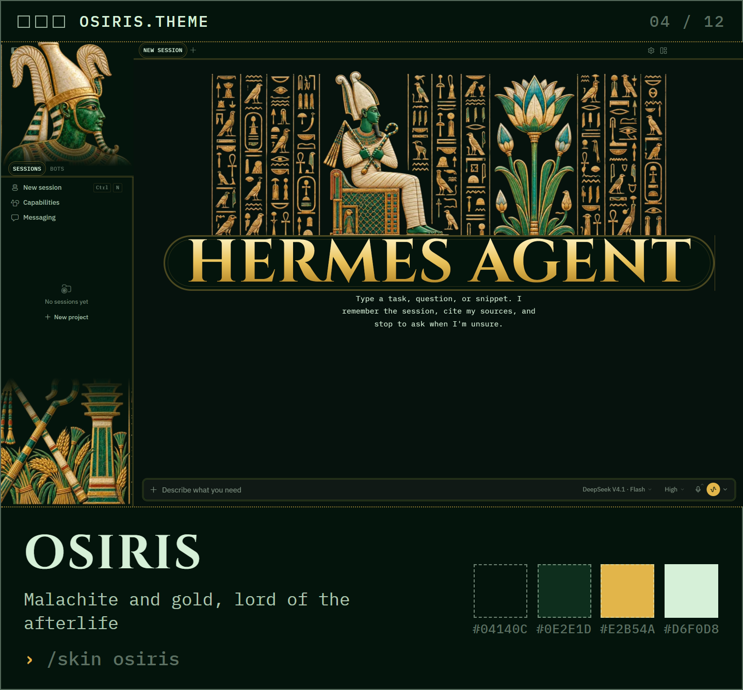Click the sidebar collapse icon over the pharaoh image
This screenshot has height=690, width=743.
point(14,50)
